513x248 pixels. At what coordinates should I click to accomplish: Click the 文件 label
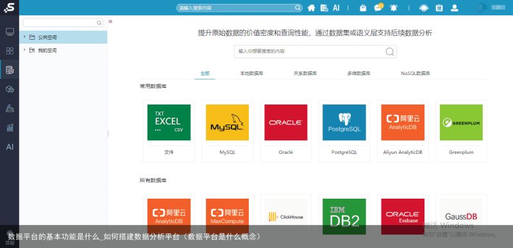(169, 153)
